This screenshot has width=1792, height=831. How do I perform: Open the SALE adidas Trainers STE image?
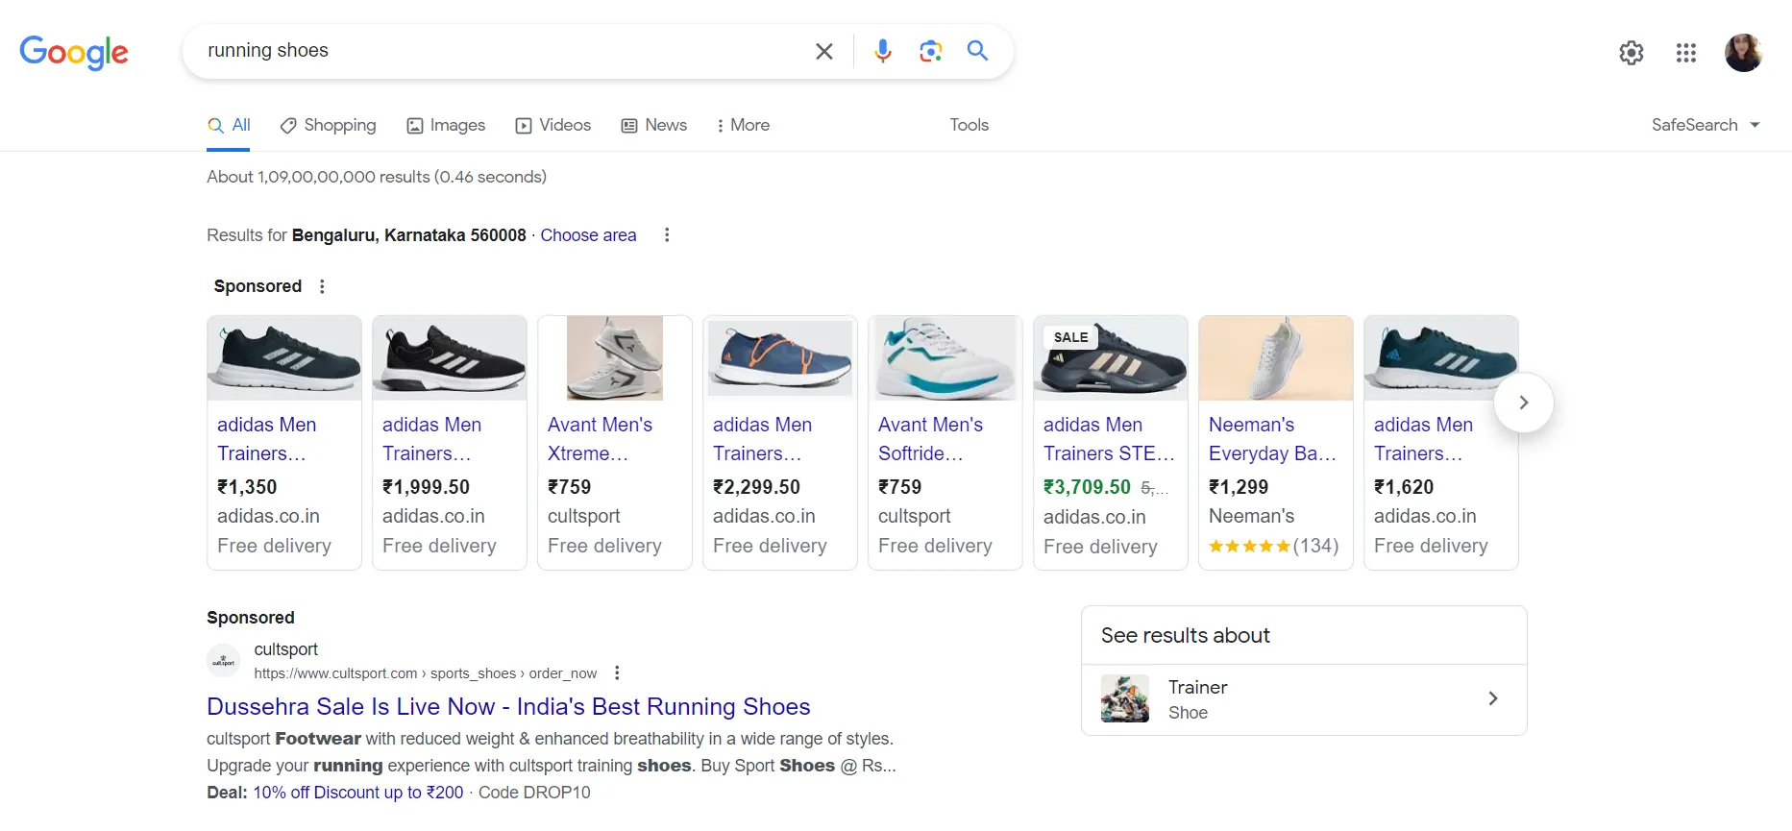[1111, 358]
